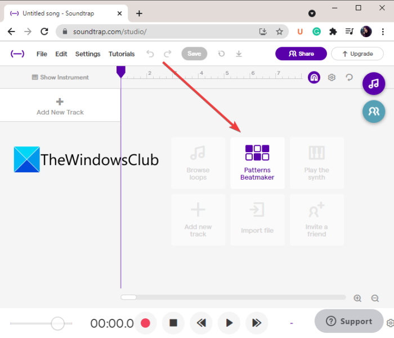394x338 pixels.
Task: Open the Chrome profile avatar
Action: 366,32
